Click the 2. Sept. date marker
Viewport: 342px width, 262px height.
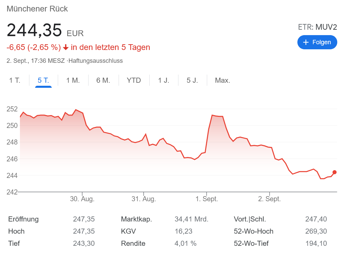269,199
